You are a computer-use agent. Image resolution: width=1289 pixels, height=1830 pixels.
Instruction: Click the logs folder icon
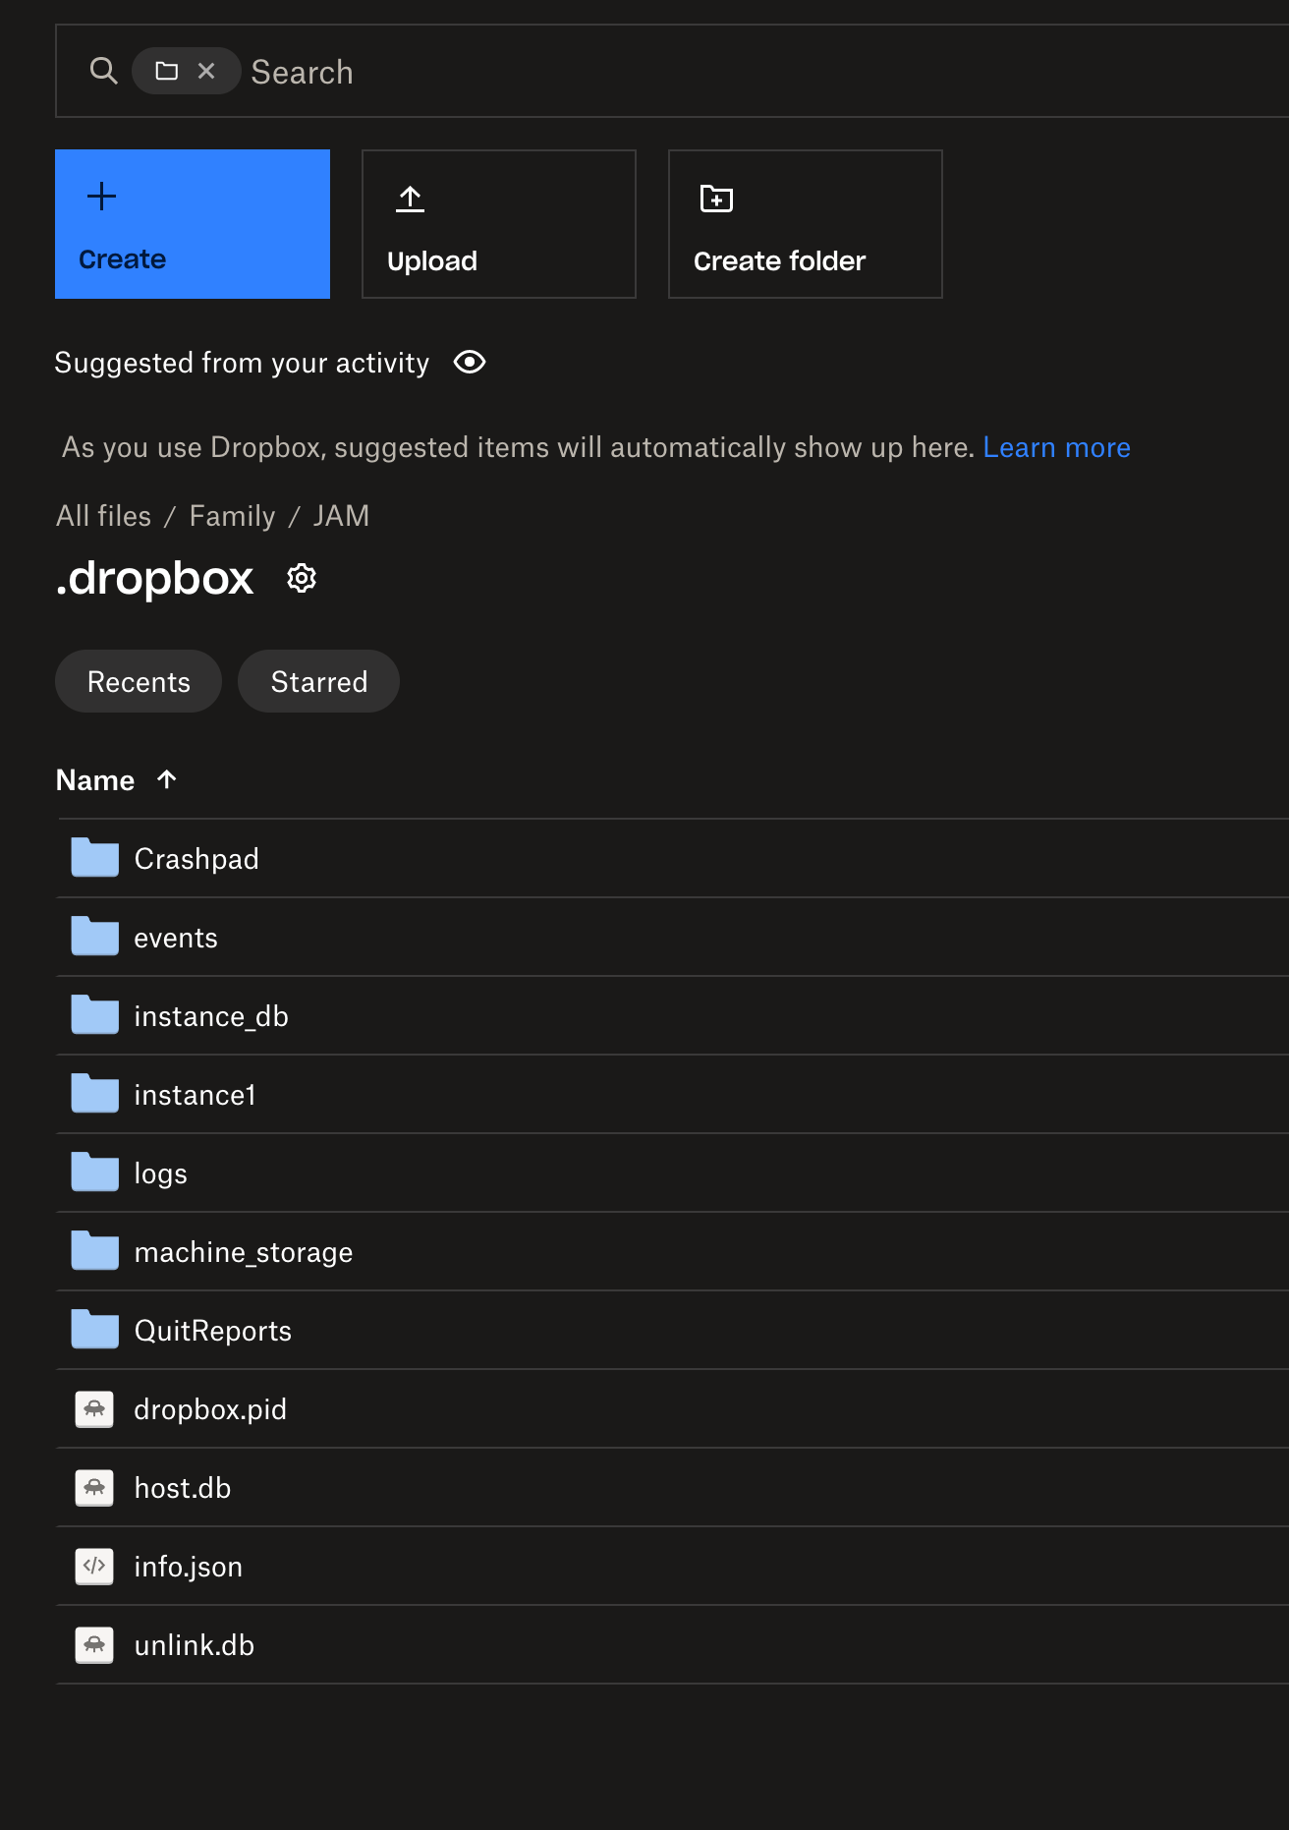(x=95, y=1172)
